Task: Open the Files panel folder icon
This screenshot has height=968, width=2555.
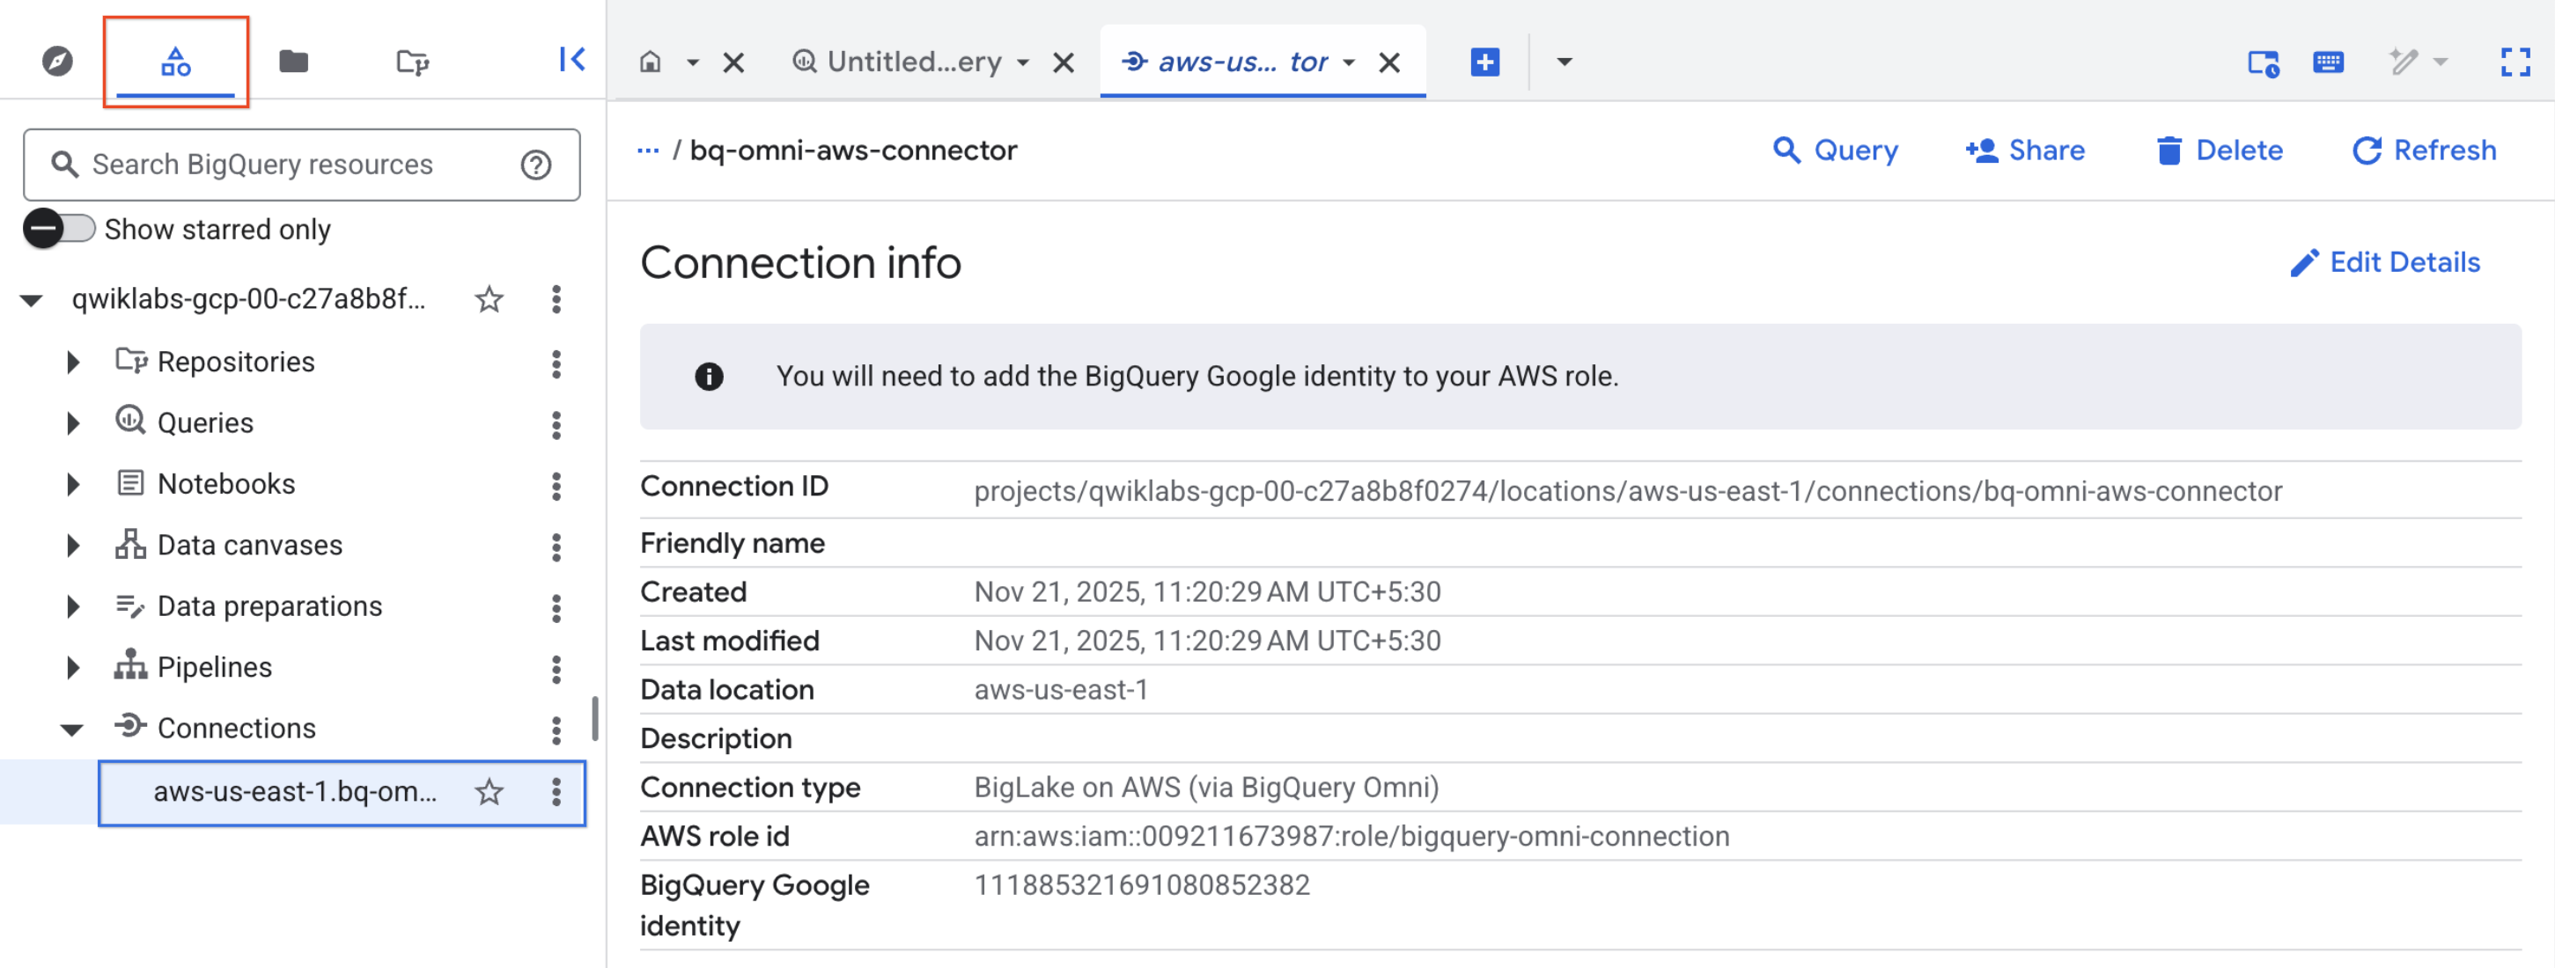Action: 293,62
